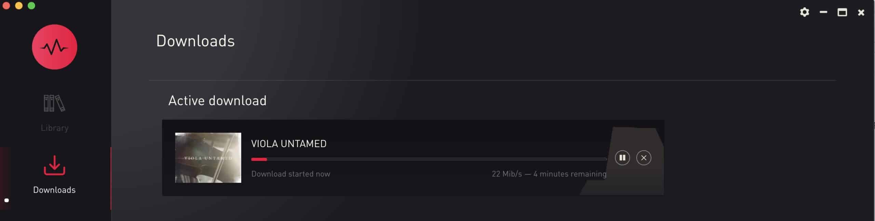Open settings with the gear icon
Viewport: 875px width, 221px height.
[805, 12]
